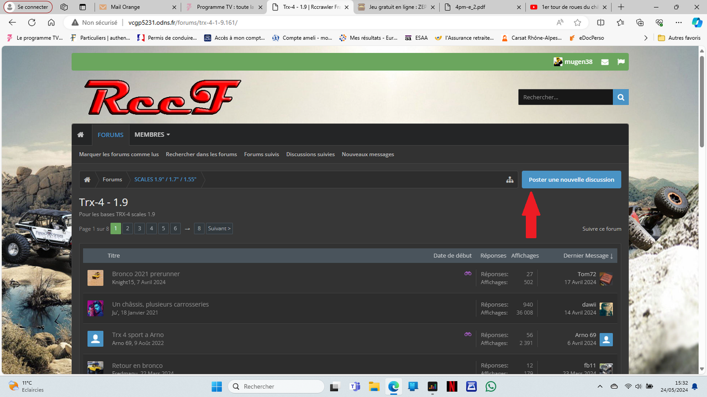Select the FORUMS navigation tab

pyautogui.click(x=110, y=135)
